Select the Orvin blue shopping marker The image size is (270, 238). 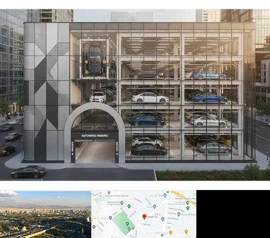click(x=165, y=195)
